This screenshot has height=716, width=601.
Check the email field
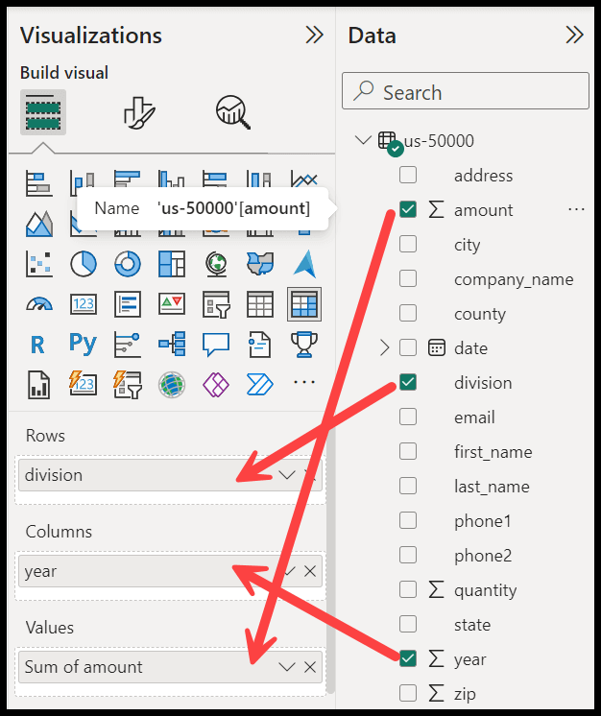pyautogui.click(x=408, y=417)
